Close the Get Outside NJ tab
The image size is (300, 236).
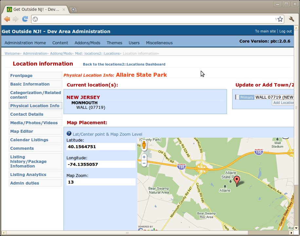point(64,10)
